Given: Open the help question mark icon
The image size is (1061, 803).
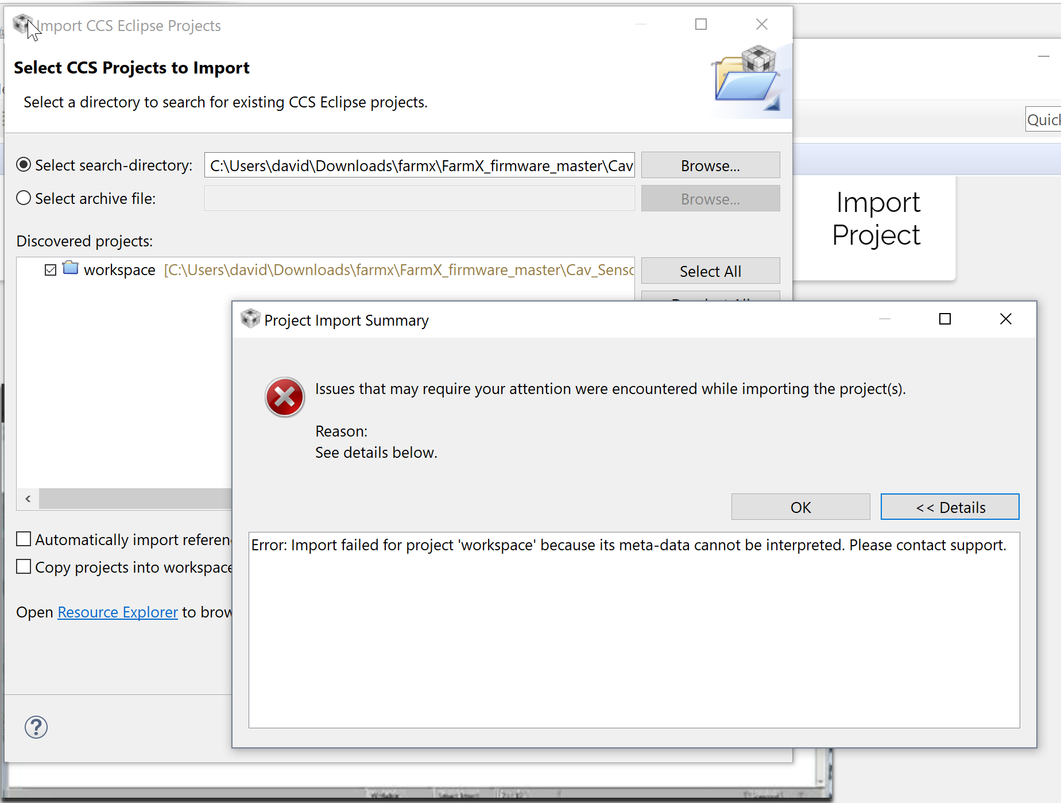Looking at the screenshot, I should point(36,727).
